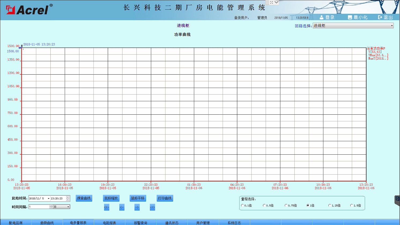Click the 最小化 (minimize) icon
The width and height of the screenshot is (400, 225).
(350, 17)
